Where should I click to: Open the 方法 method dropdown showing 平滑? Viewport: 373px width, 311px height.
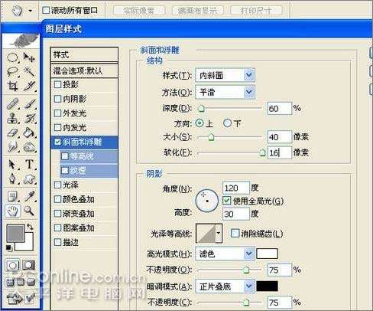pyautogui.click(x=225, y=92)
